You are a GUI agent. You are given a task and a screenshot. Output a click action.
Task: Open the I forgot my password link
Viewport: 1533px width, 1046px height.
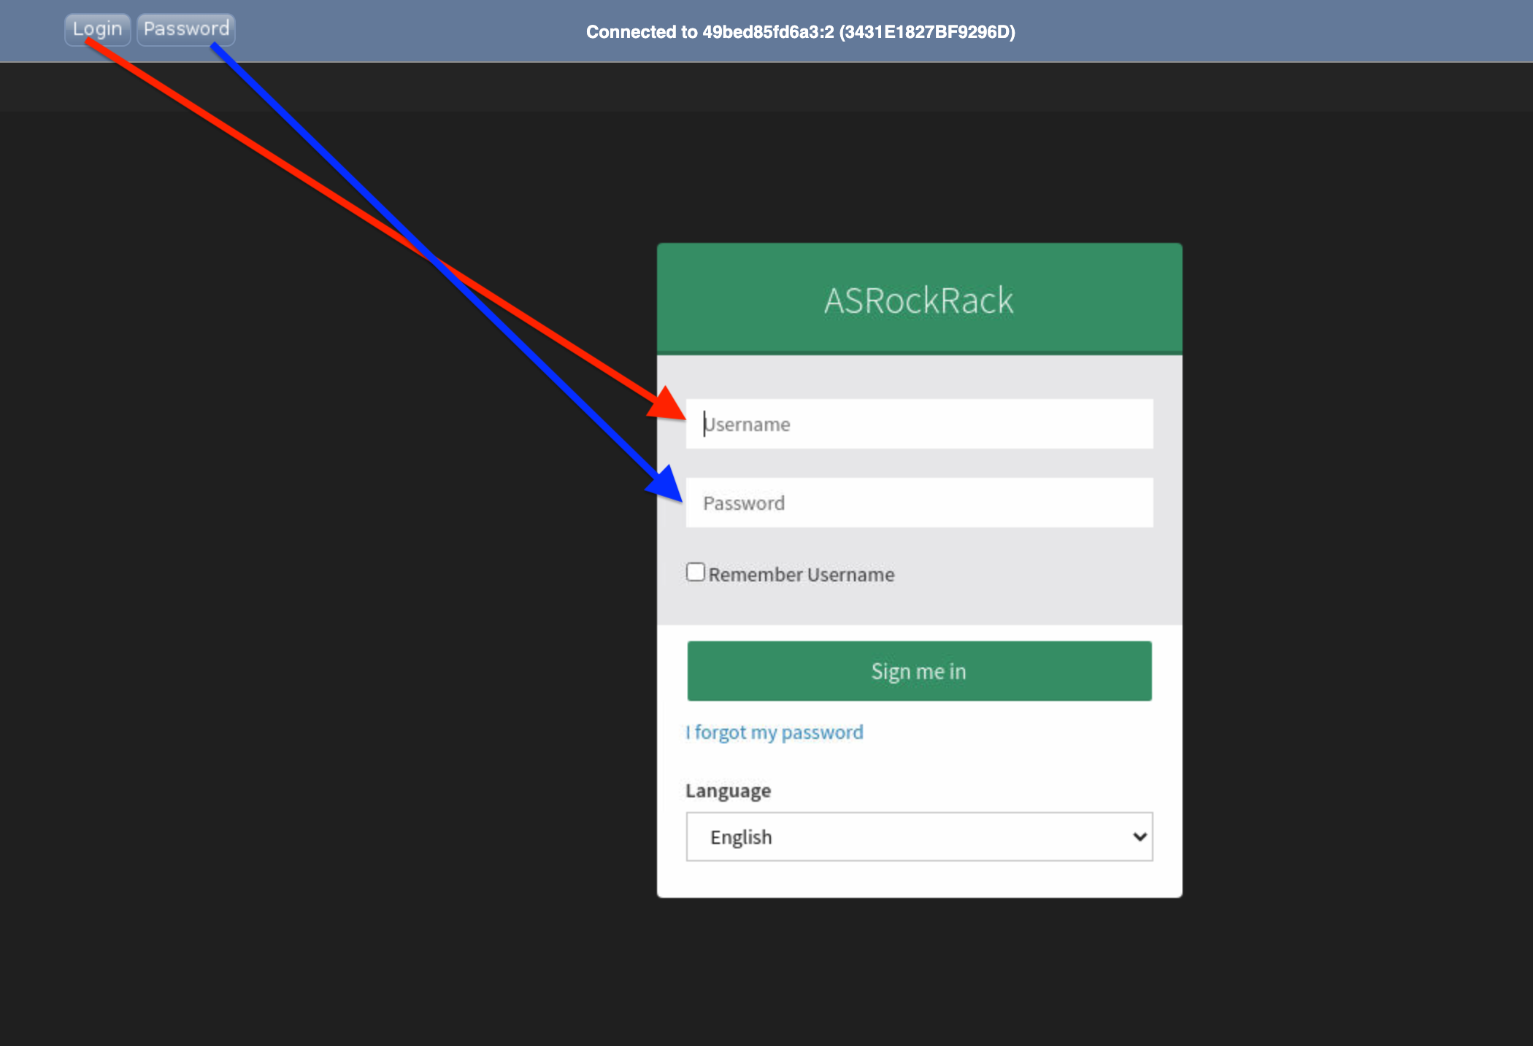775,732
